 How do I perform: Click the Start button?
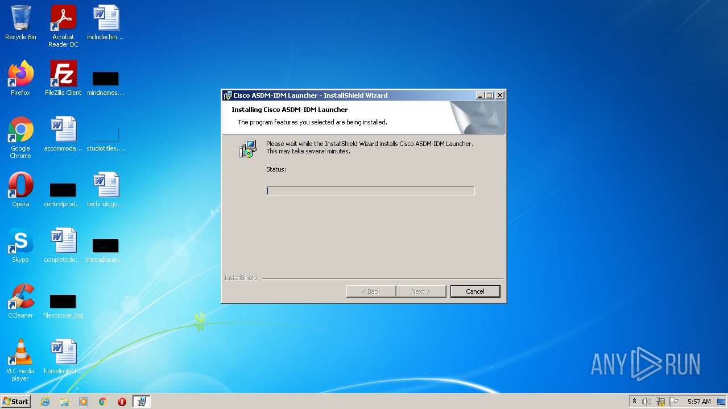[x=16, y=402]
